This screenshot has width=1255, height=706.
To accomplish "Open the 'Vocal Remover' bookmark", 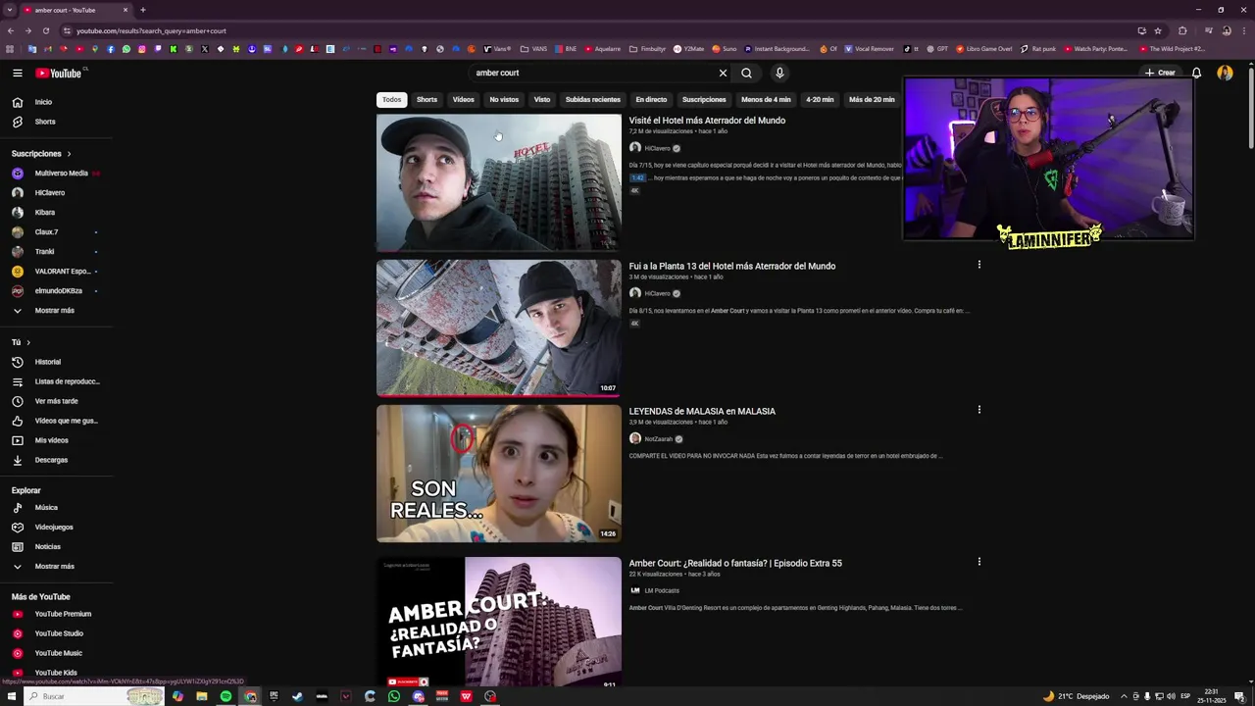I will (x=869, y=49).
